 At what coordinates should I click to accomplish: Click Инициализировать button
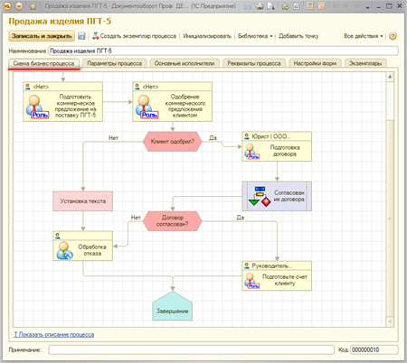click(x=207, y=36)
